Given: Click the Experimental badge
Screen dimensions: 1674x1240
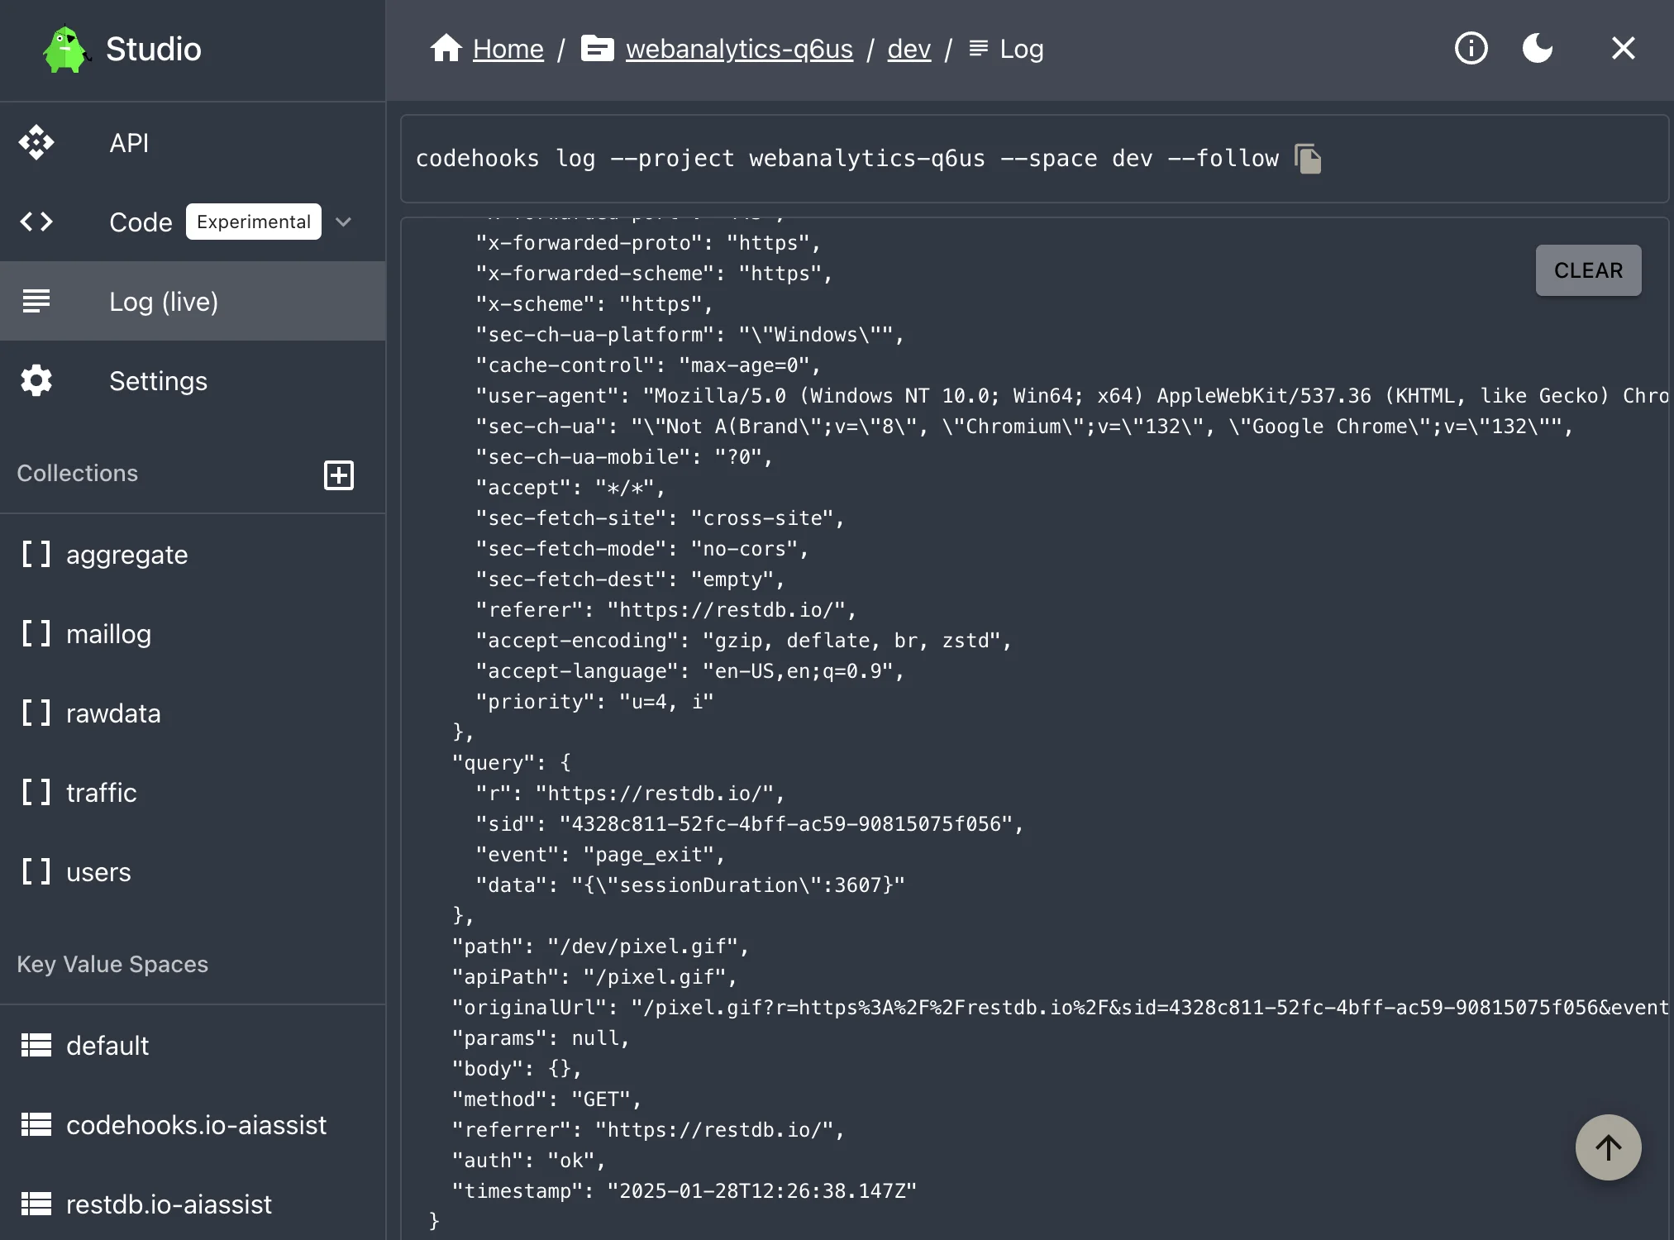Looking at the screenshot, I should click(254, 222).
